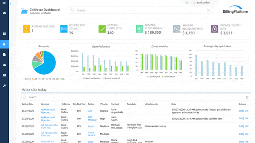Open the document icon in sidebar

click(x=4, y=55)
